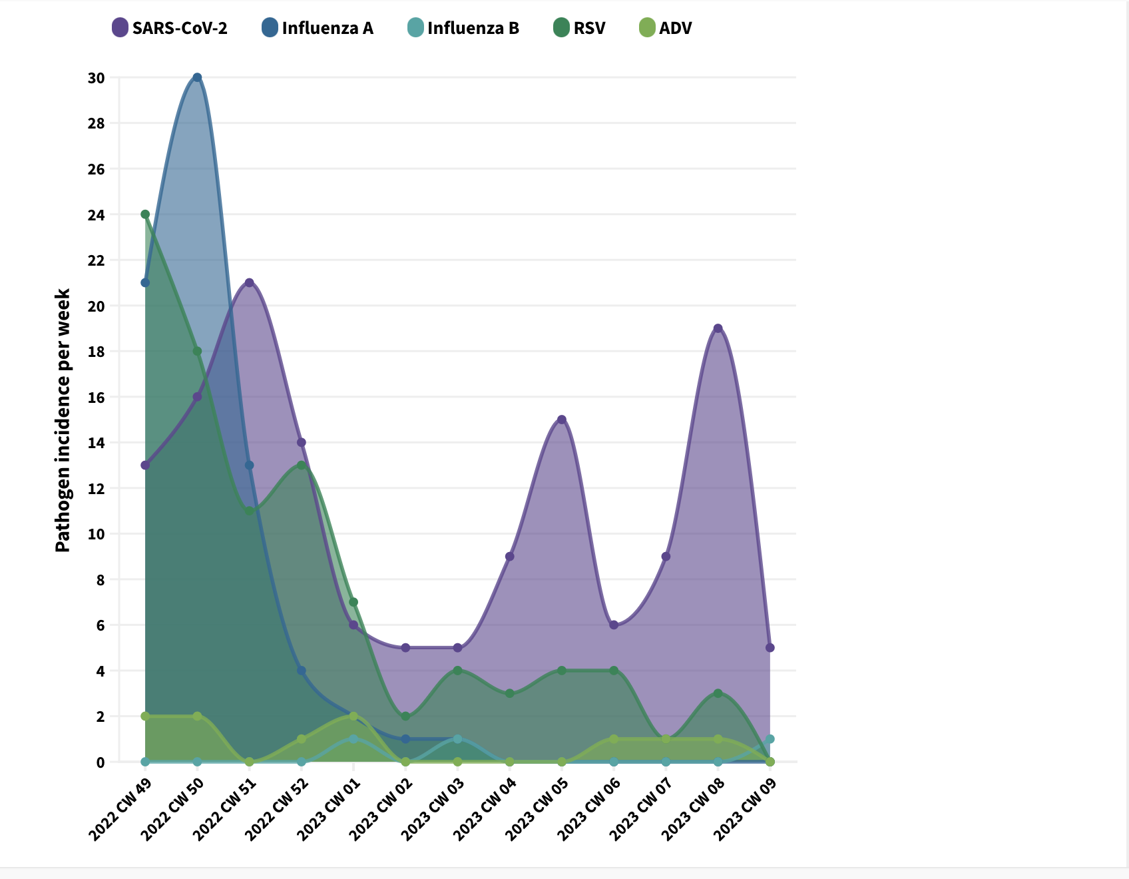1129x879 pixels.
Task: Click the purple SARS-CoV-2 legend swatch
Action: (x=120, y=28)
